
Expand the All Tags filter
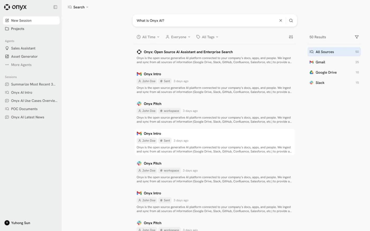point(207,37)
